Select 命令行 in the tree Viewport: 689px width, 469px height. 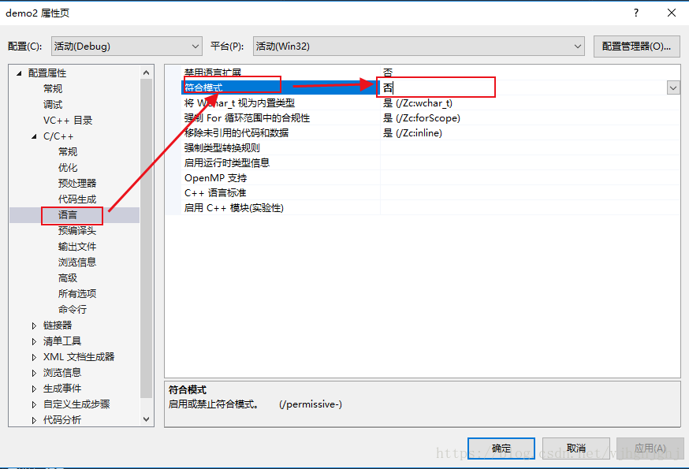click(73, 310)
